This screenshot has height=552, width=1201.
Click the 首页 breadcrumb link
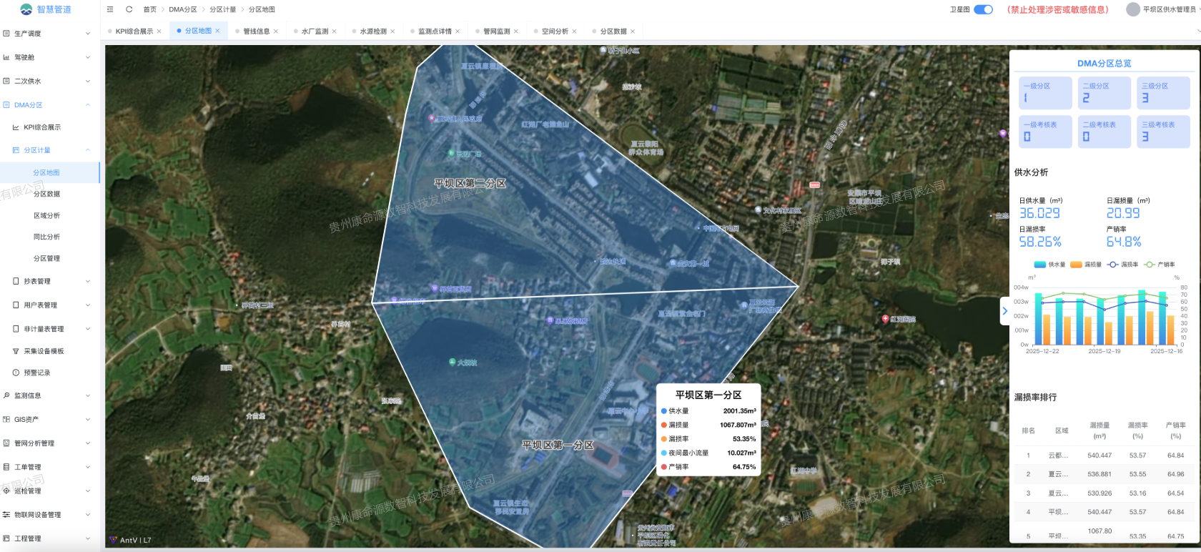click(x=149, y=9)
